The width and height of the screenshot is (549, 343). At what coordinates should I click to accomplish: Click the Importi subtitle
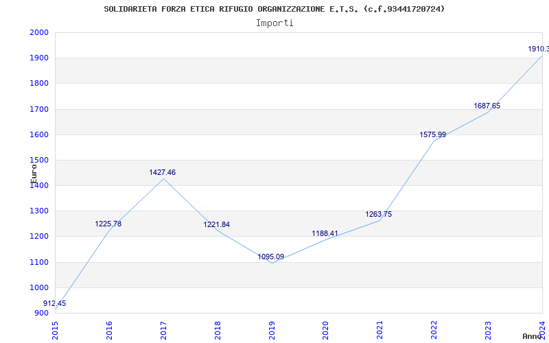point(274,23)
